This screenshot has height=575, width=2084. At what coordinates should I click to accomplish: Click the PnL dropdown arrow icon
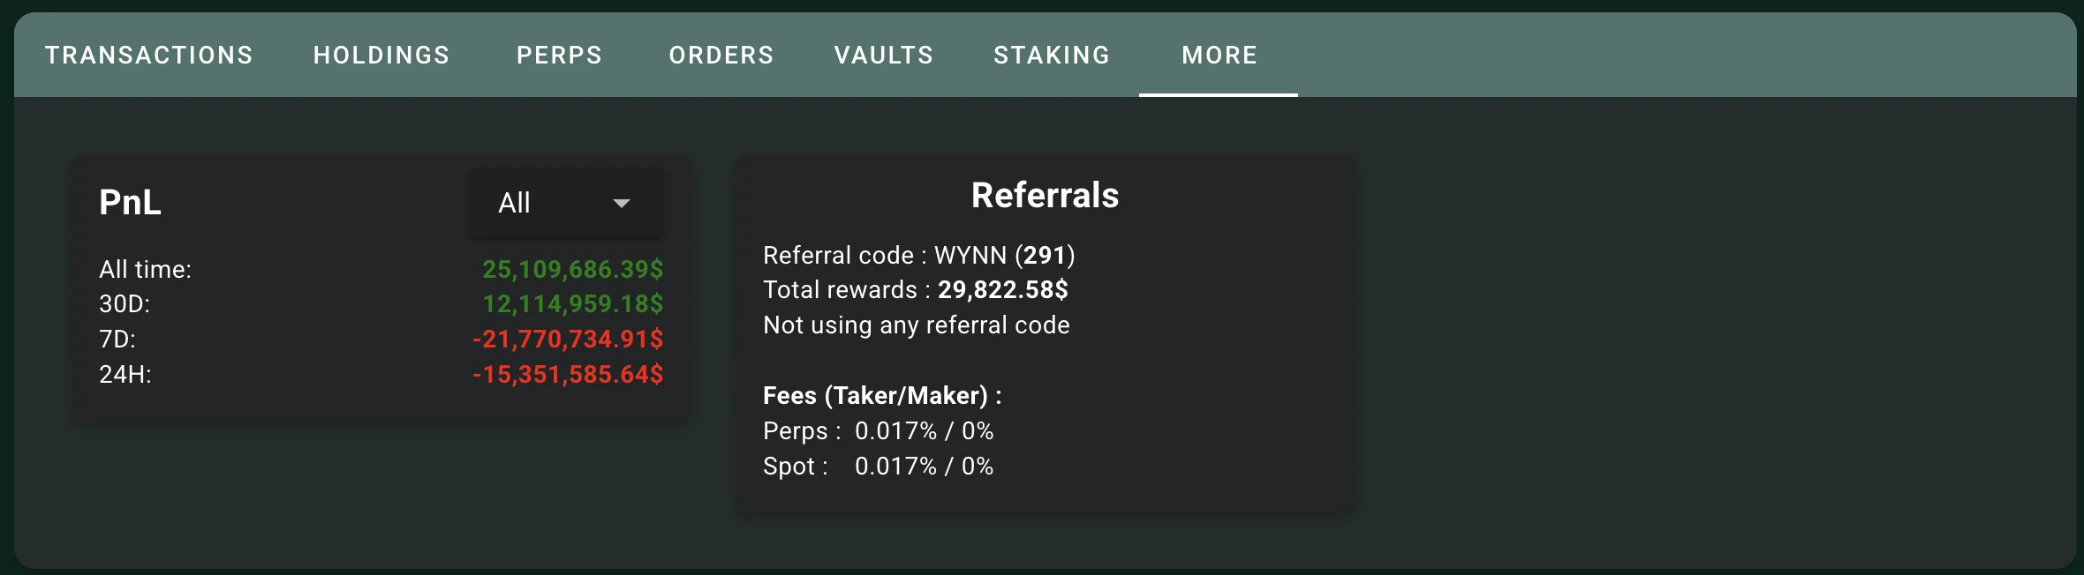[x=622, y=203]
